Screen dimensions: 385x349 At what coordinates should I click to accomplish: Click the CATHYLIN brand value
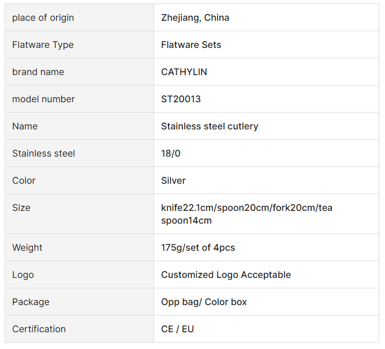(184, 72)
